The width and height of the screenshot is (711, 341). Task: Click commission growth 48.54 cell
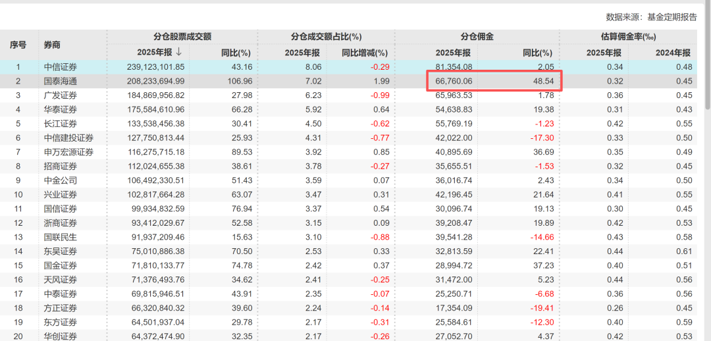click(544, 81)
